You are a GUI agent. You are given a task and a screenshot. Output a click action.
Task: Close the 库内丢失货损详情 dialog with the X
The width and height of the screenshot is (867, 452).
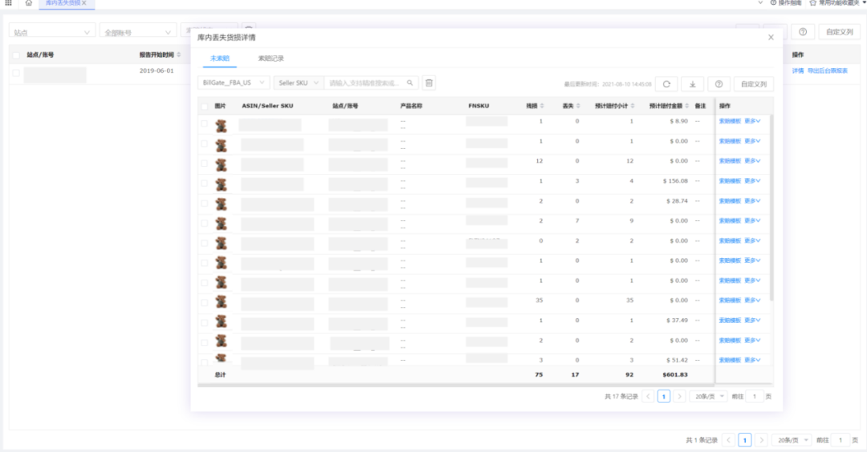point(771,38)
